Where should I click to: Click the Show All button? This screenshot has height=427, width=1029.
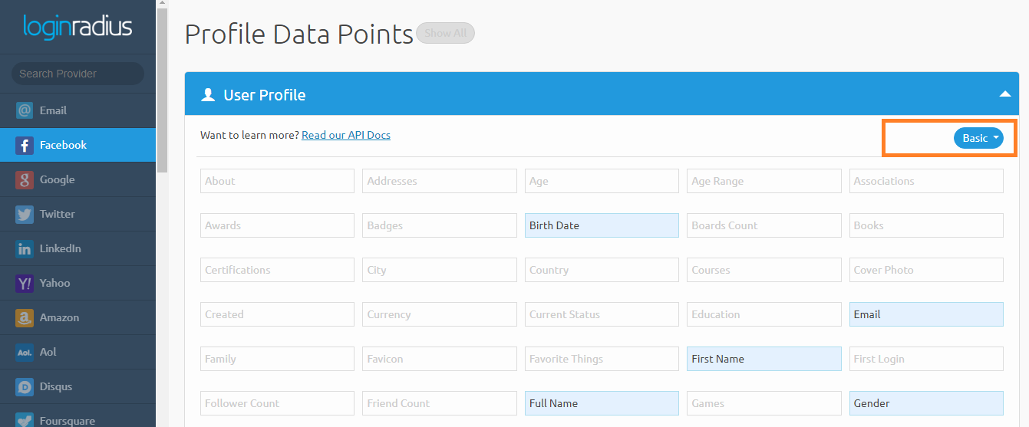click(446, 33)
